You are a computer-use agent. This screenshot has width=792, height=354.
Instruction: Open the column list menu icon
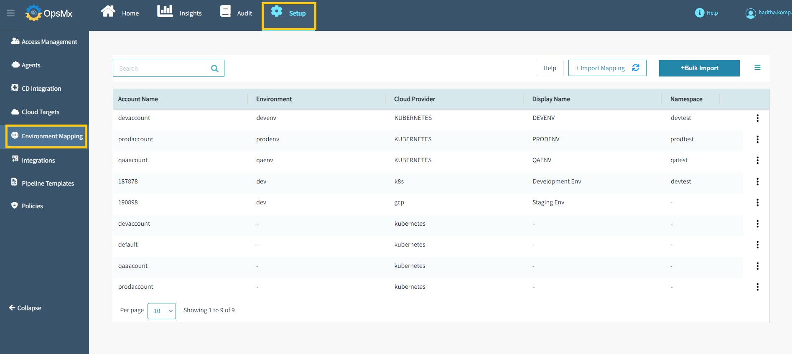tap(757, 68)
